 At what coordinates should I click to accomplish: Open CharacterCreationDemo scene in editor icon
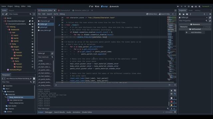click(30, 24)
